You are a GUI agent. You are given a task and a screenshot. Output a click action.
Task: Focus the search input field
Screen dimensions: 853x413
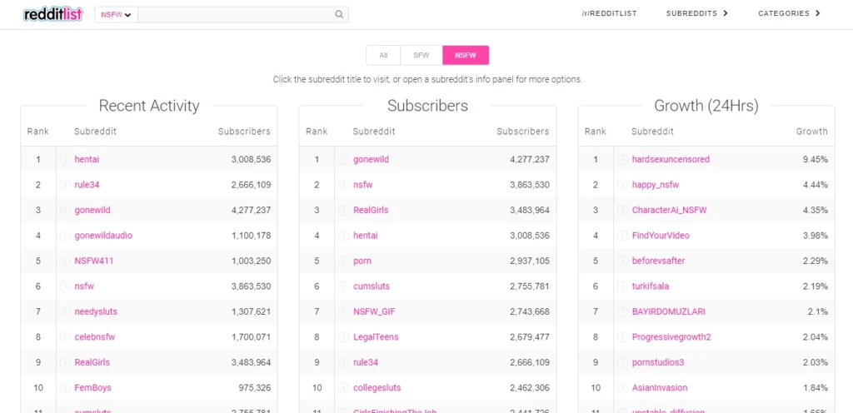click(x=236, y=15)
